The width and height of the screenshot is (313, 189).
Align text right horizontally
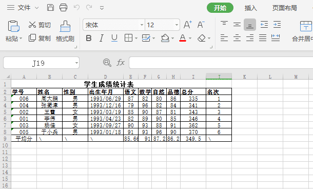click(x=250, y=38)
